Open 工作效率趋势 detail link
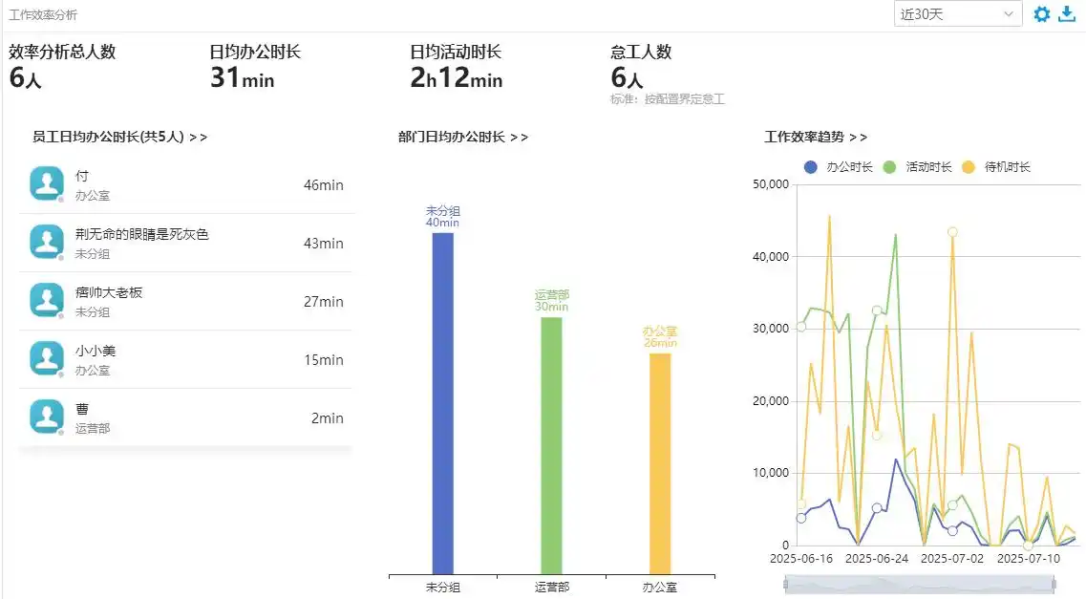1086x599 pixels. (815, 138)
